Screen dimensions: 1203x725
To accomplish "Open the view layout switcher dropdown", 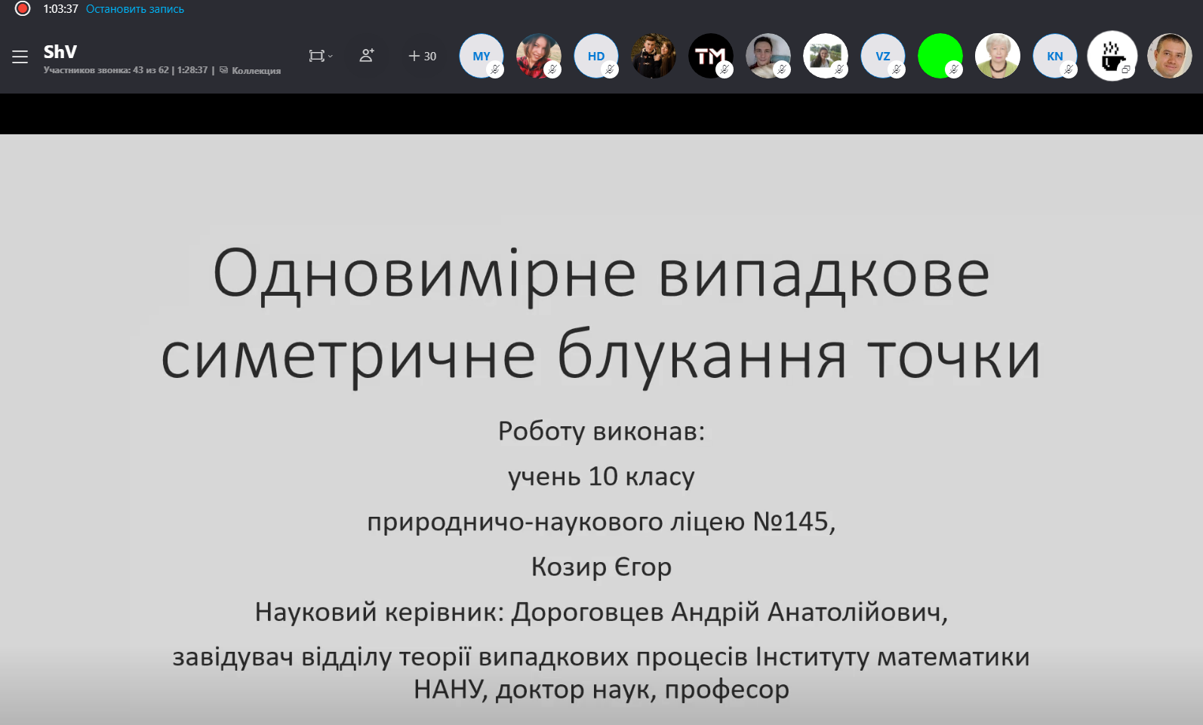I will [320, 56].
